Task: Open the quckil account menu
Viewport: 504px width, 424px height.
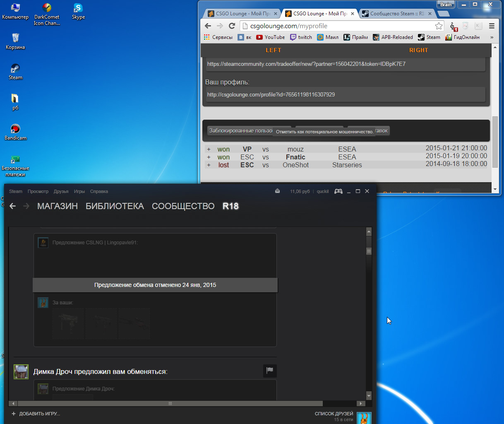Action: (x=323, y=191)
